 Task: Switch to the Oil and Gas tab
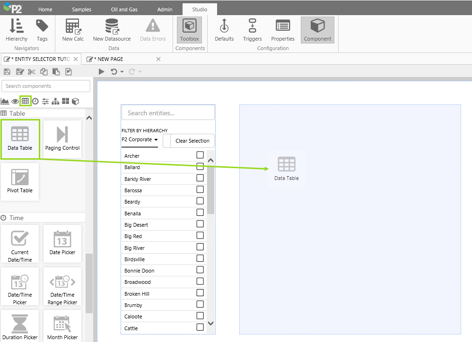click(x=123, y=9)
